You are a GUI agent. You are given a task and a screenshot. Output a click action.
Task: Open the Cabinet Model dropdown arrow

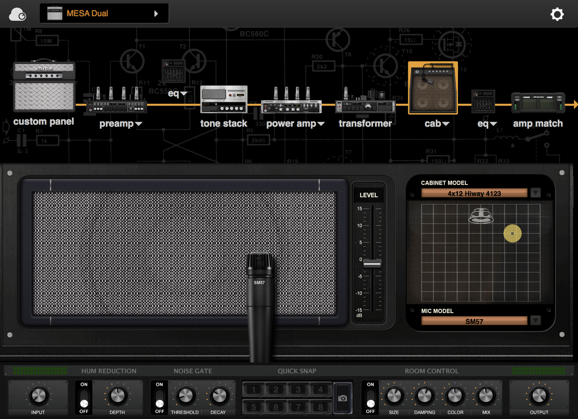tap(536, 193)
